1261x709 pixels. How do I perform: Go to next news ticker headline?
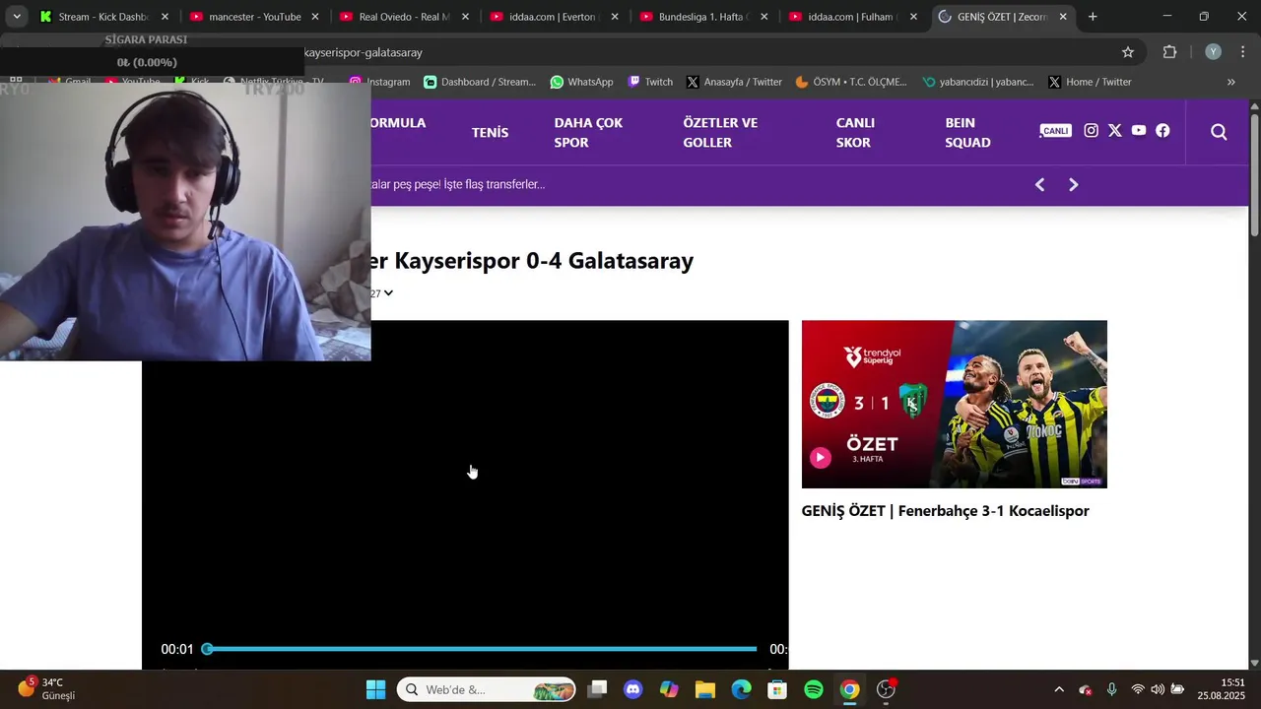(x=1074, y=185)
